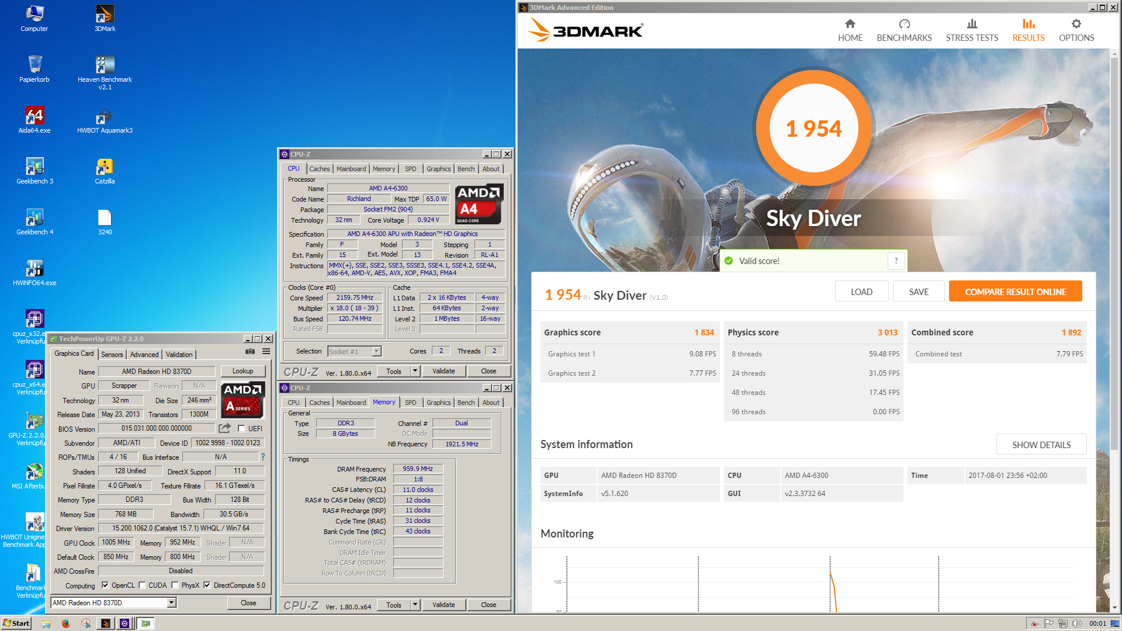Screen dimensions: 1122x631
Task: Click the GPU-Z screenshot camera icon
Action: [250, 352]
